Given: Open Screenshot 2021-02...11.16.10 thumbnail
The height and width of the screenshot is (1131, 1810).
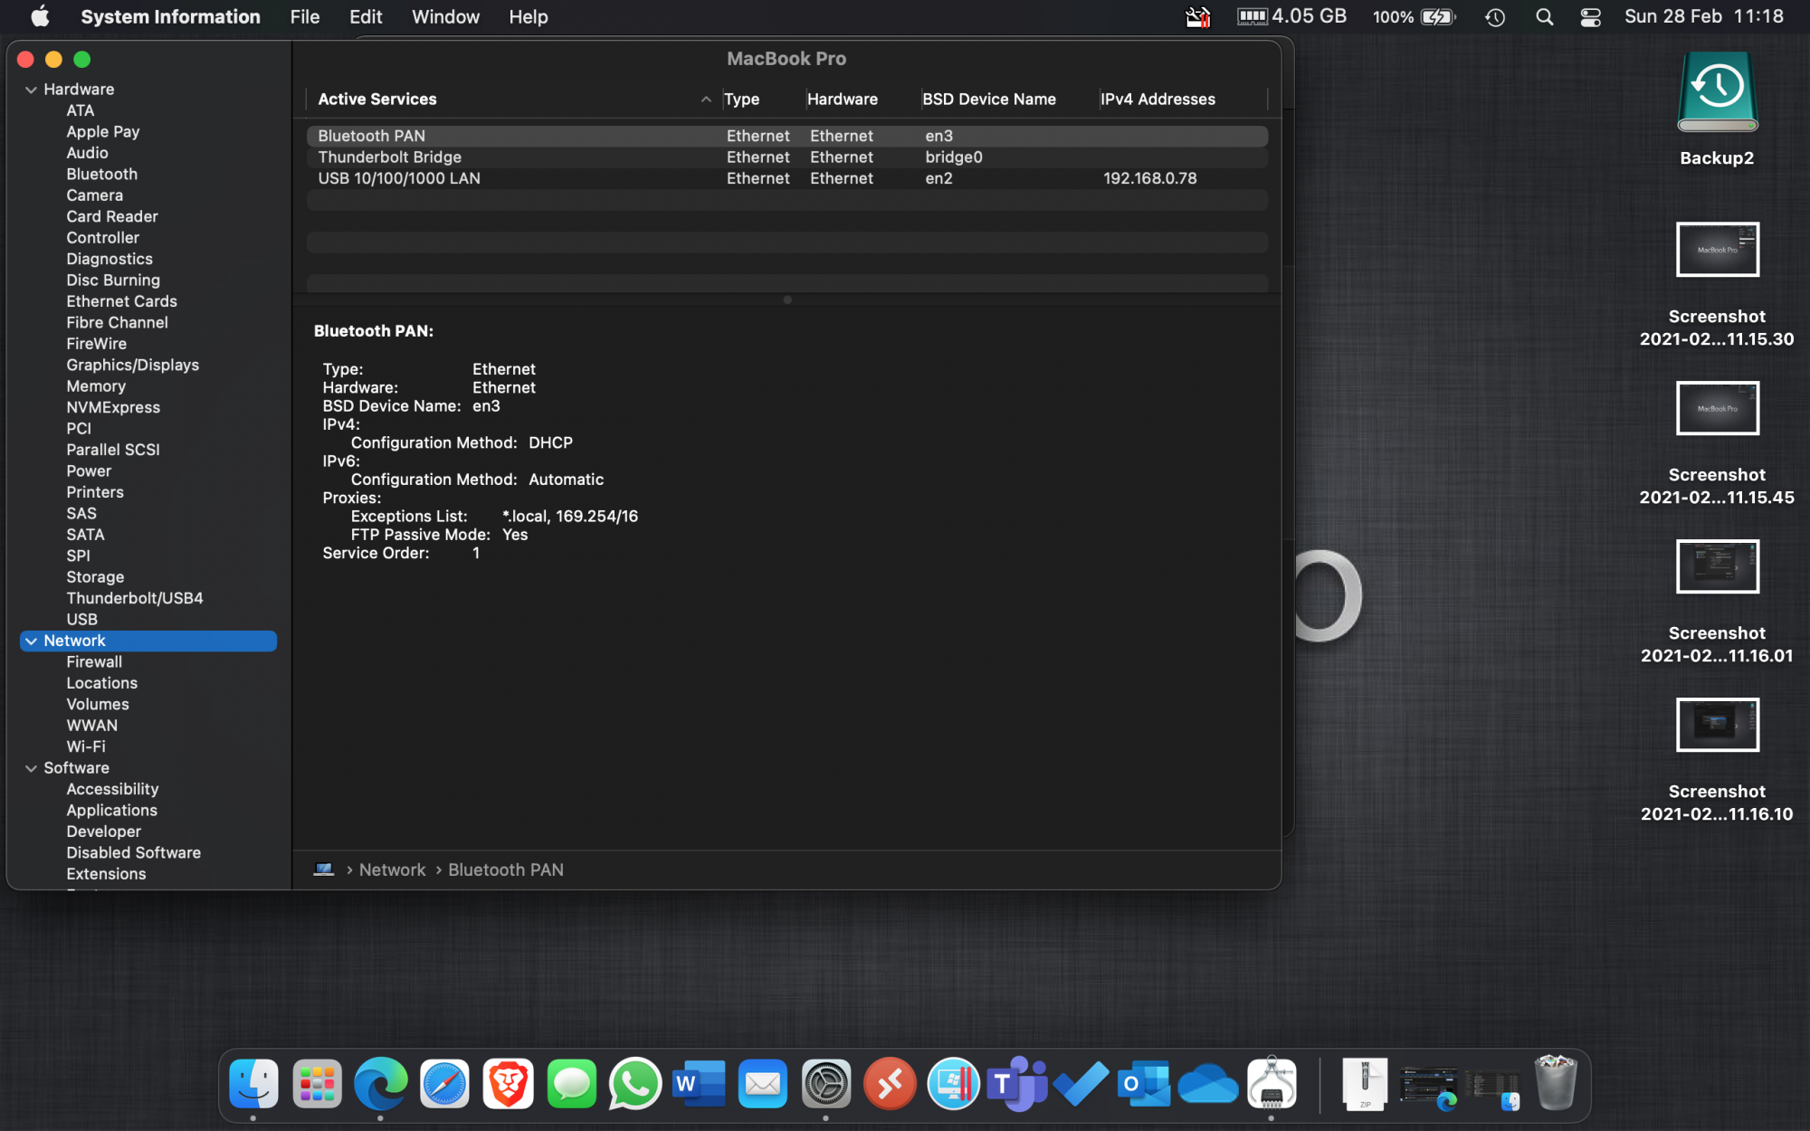Looking at the screenshot, I should [x=1717, y=725].
